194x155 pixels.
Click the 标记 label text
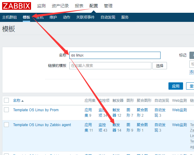(183, 55)
